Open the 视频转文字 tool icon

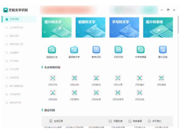[x=52, y=50]
